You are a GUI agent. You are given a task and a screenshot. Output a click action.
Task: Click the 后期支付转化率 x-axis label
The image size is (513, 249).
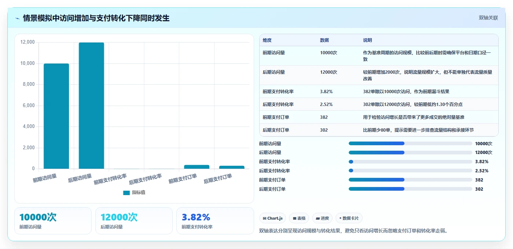point(146,179)
